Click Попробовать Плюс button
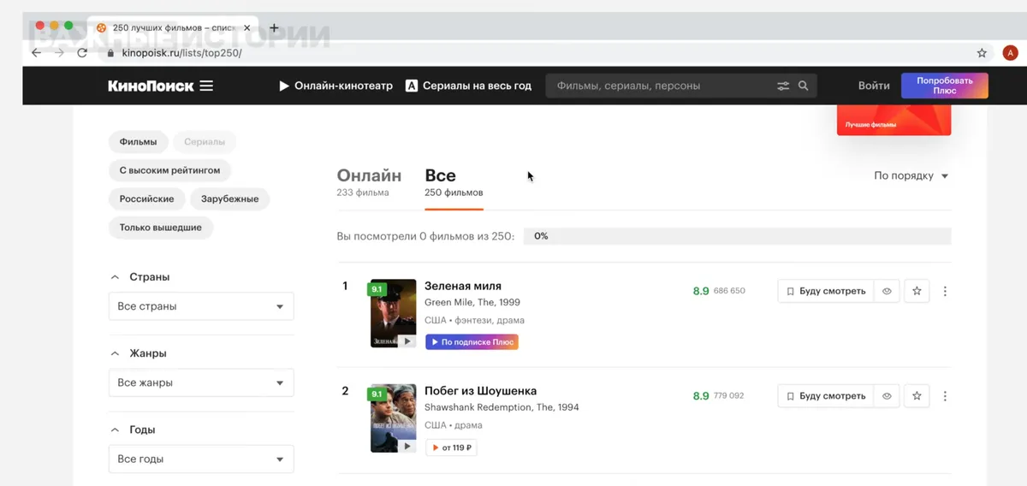 945,86
